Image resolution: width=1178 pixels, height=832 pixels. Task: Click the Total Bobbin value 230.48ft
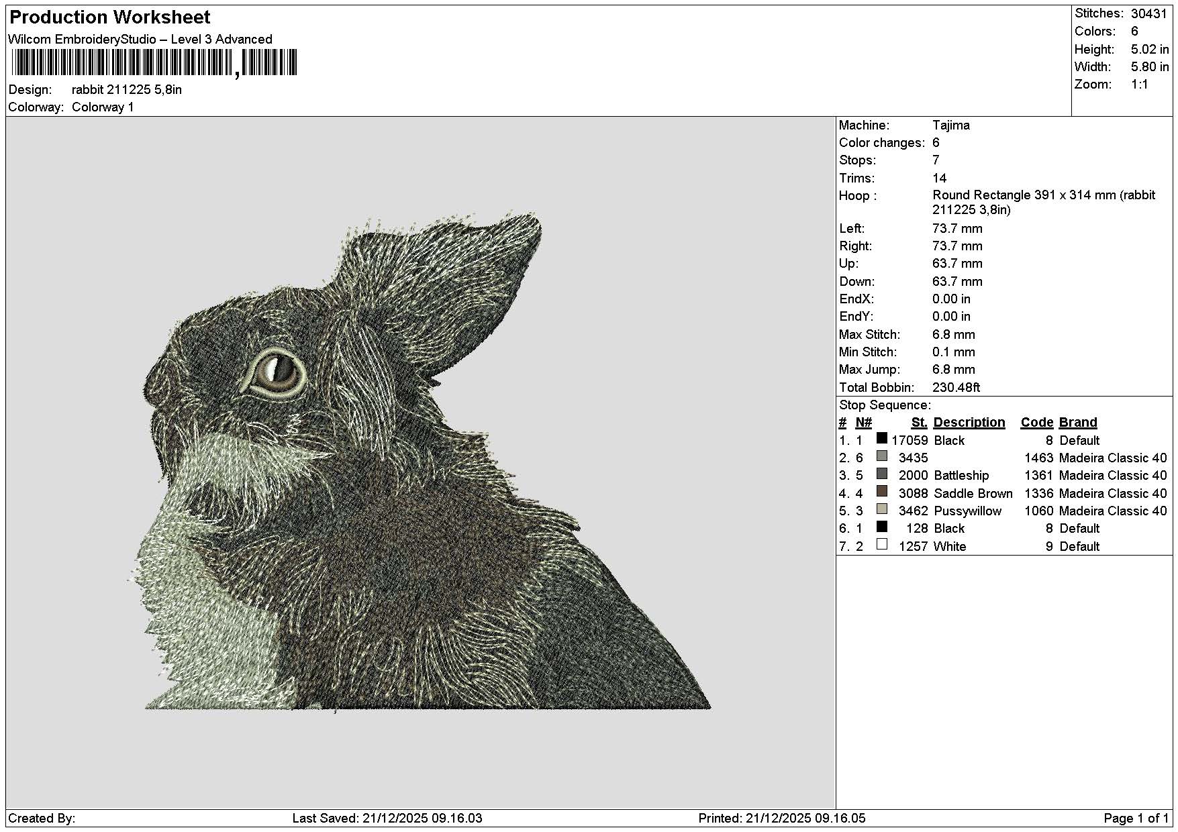click(956, 388)
